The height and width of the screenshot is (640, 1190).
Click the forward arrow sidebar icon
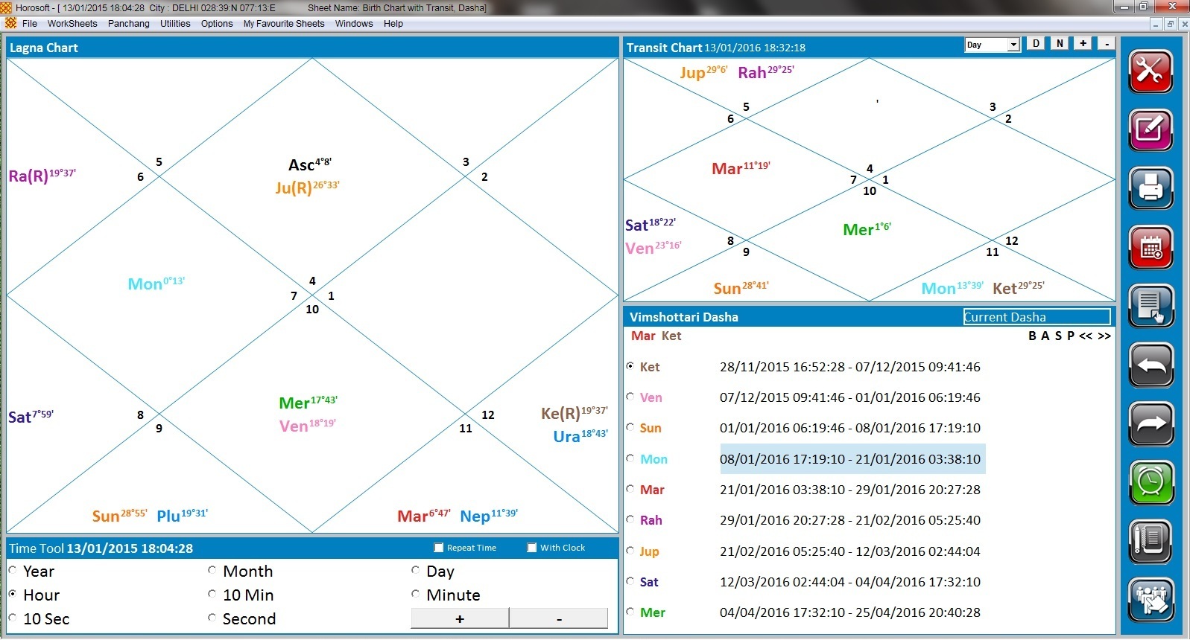point(1151,423)
